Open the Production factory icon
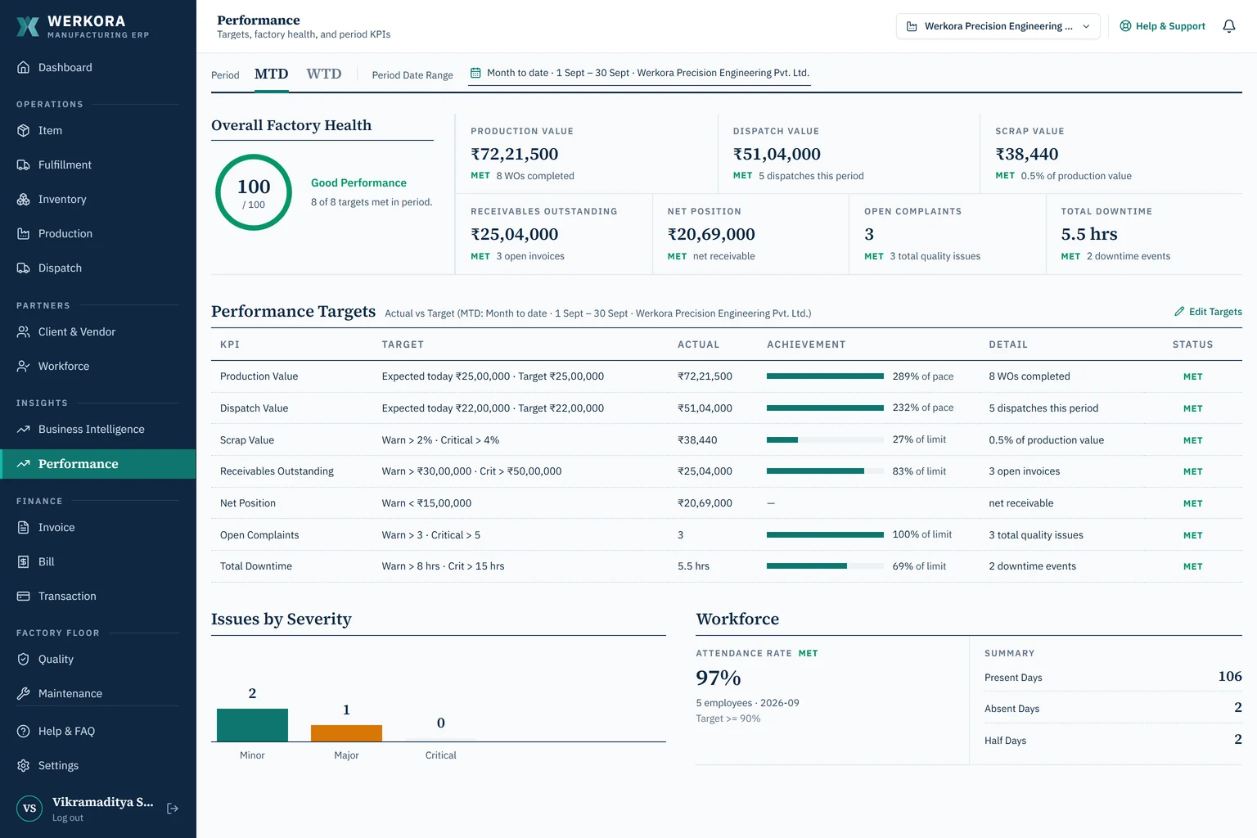Image resolution: width=1257 pixels, height=838 pixels. tap(24, 234)
